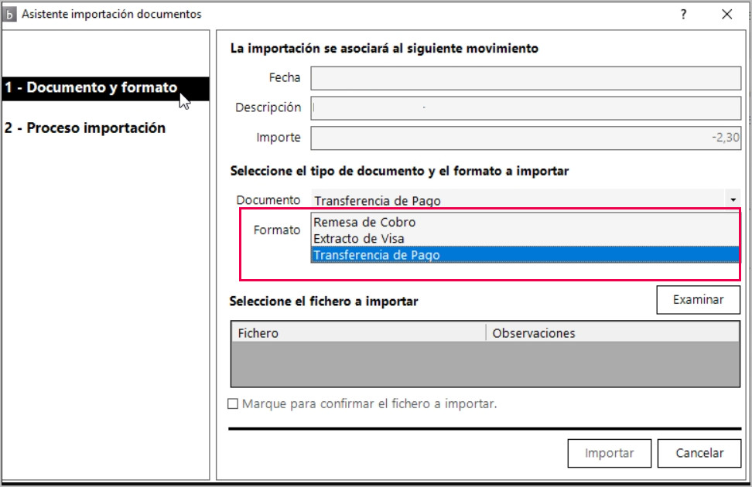The image size is (752, 487).
Task: Open the Documento dropdown arrow
Action: click(x=733, y=200)
